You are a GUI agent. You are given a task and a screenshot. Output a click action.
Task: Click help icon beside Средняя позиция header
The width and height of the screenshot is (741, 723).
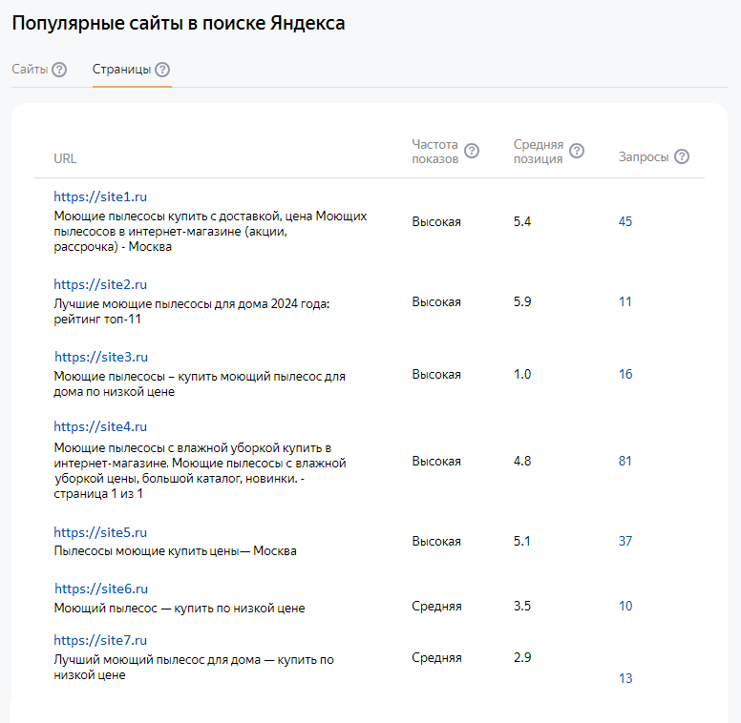(576, 151)
